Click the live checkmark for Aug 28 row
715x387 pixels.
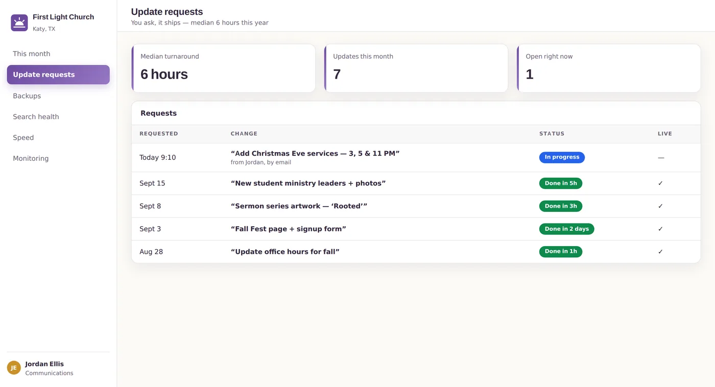pyautogui.click(x=660, y=252)
